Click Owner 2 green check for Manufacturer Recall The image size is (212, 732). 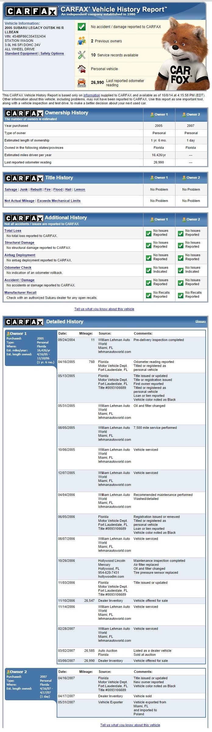coord(181,296)
